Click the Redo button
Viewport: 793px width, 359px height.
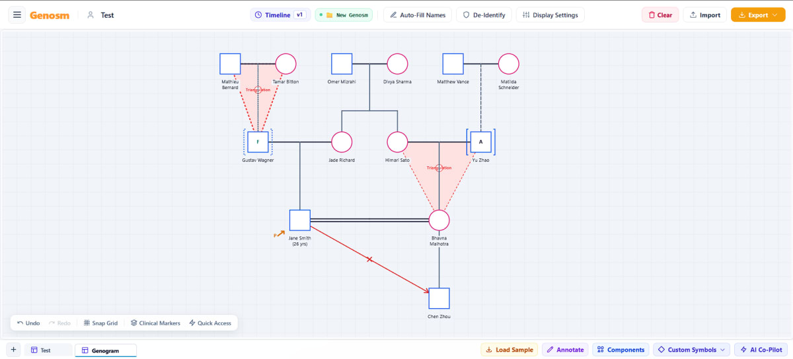click(59, 323)
